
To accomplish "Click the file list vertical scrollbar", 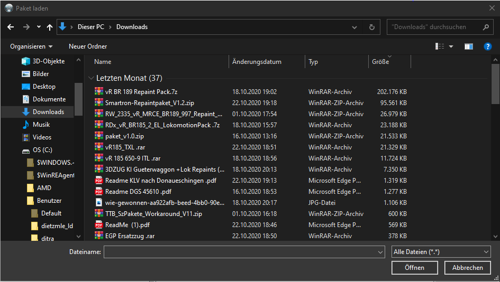I will 495,84.
